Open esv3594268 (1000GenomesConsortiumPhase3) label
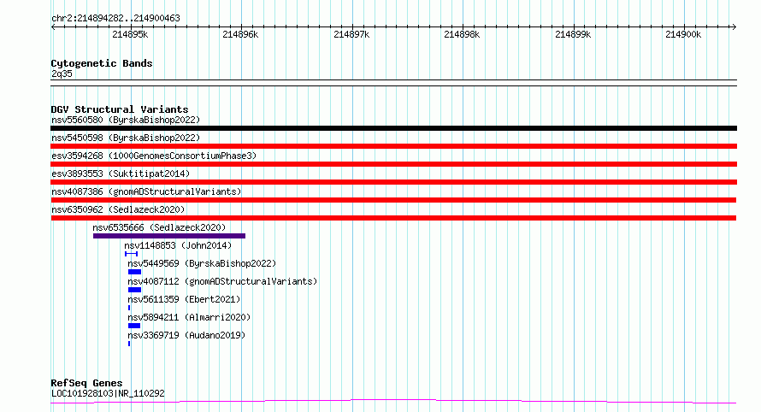761x412 pixels. (154, 156)
